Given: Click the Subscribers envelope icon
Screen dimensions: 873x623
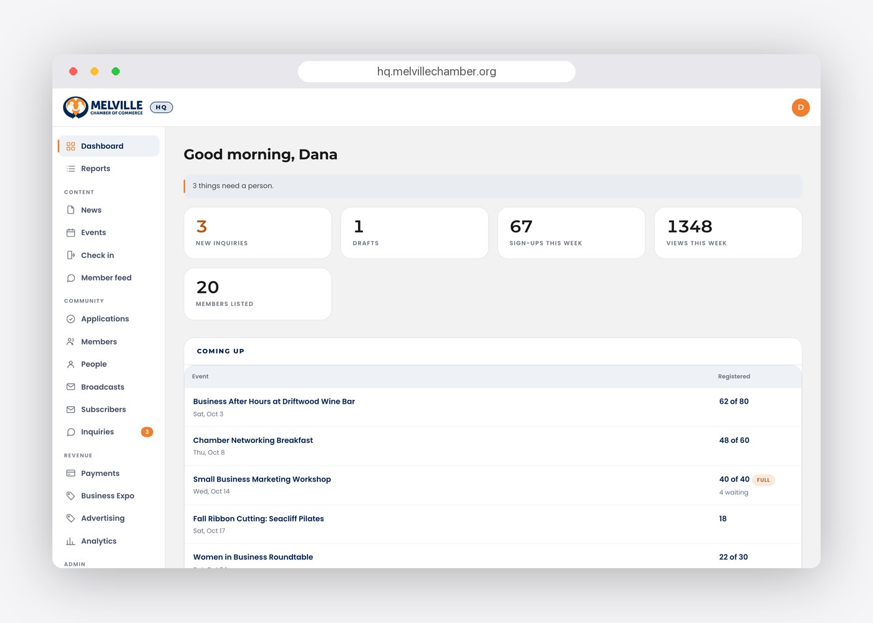Looking at the screenshot, I should coord(70,409).
